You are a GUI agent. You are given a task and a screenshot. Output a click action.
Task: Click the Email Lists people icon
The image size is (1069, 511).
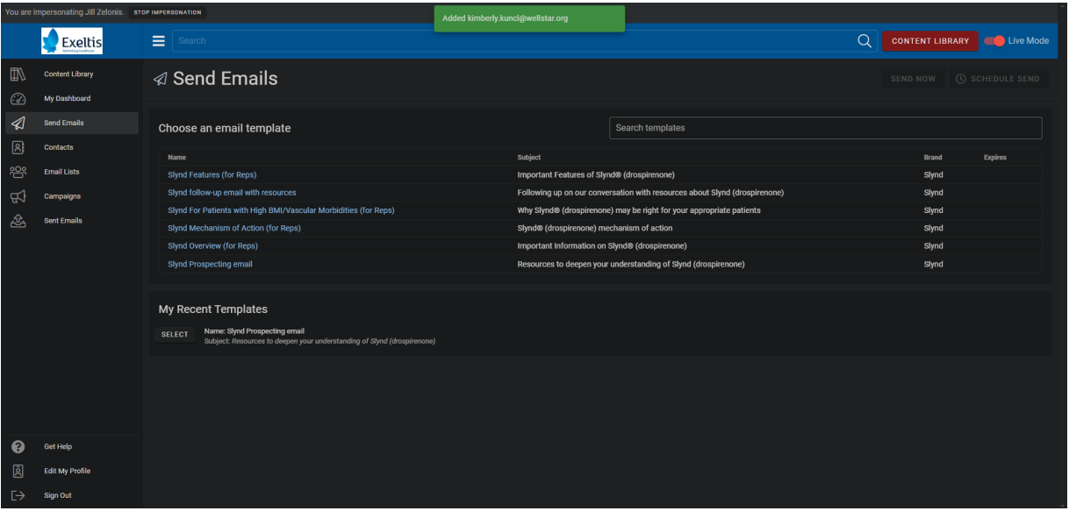[x=18, y=172]
